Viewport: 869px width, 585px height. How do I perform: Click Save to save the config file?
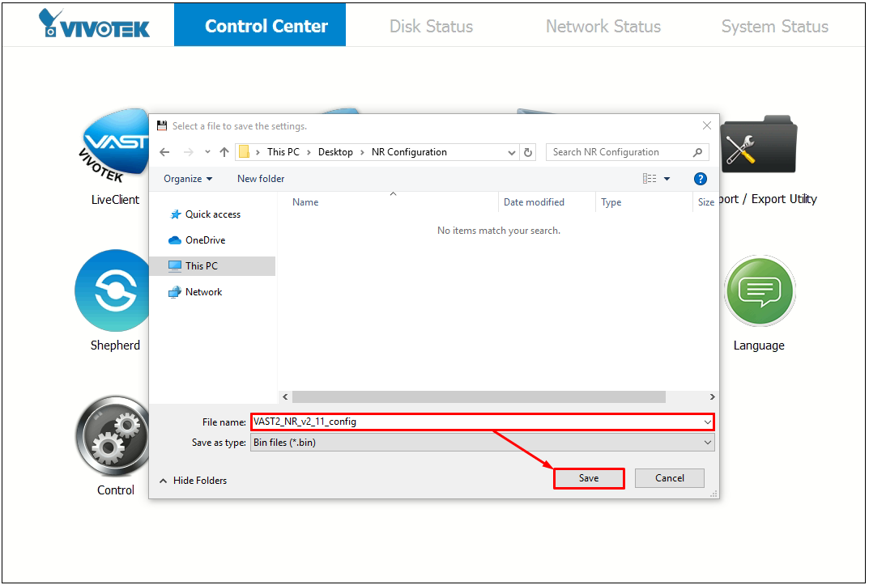[589, 478]
